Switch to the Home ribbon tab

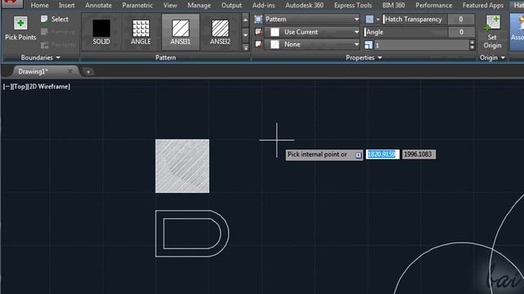[x=39, y=6]
